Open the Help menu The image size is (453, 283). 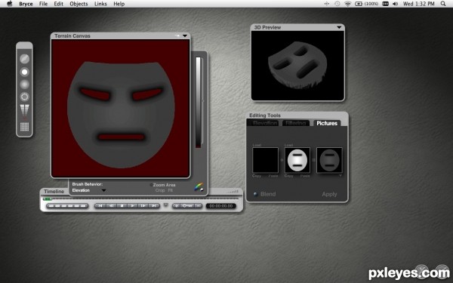click(119, 4)
